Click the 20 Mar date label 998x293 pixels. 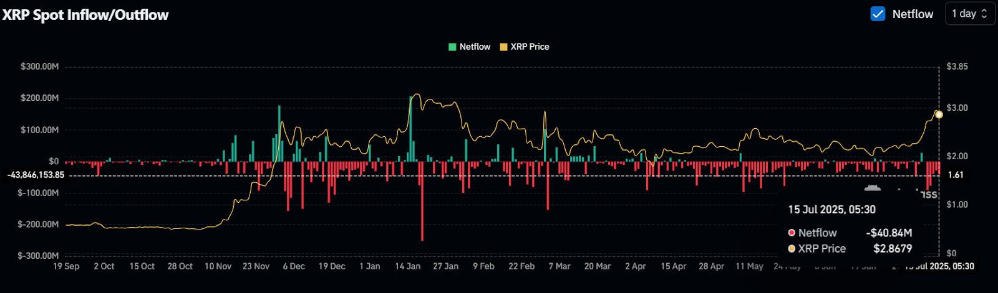tap(598, 266)
